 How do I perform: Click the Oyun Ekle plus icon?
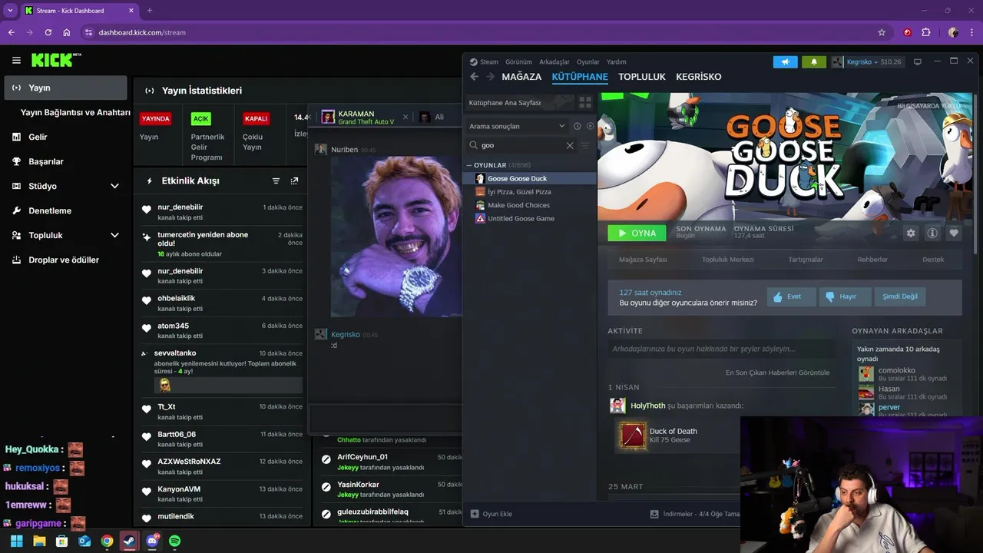pos(475,514)
